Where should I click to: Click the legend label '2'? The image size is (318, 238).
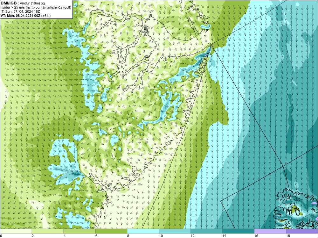pyautogui.click(x=33, y=236)
